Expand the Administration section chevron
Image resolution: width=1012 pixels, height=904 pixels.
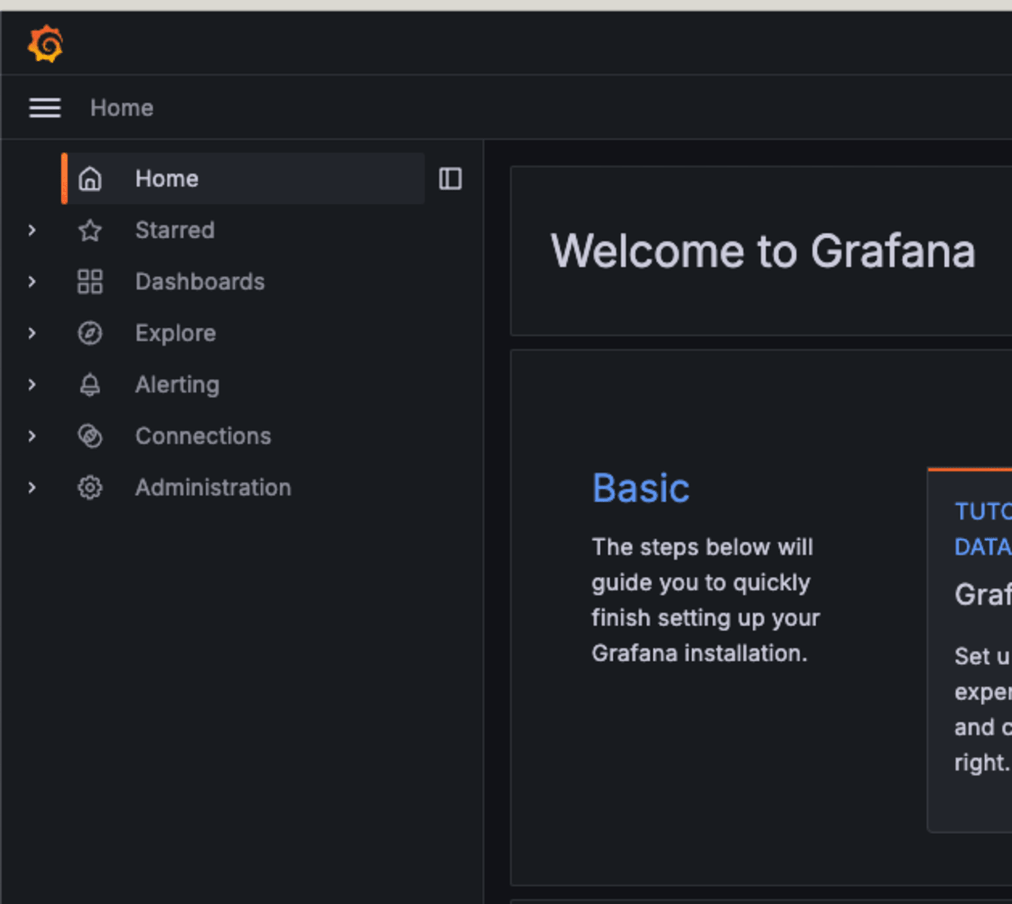coord(32,488)
